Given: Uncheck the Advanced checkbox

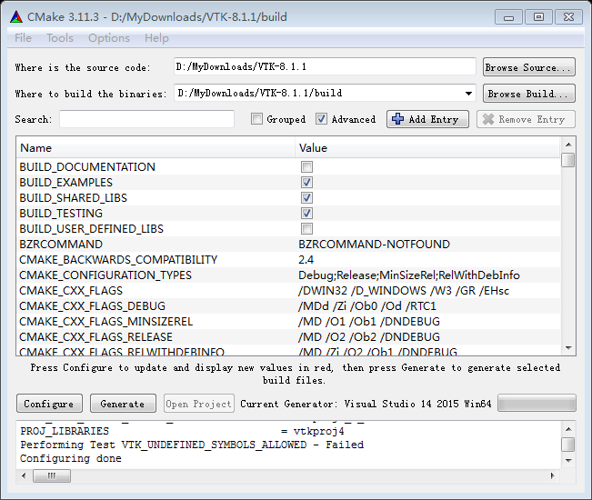Looking at the screenshot, I should click(321, 119).
